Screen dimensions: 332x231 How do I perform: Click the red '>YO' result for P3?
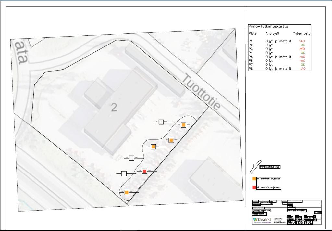coord(302,49)
